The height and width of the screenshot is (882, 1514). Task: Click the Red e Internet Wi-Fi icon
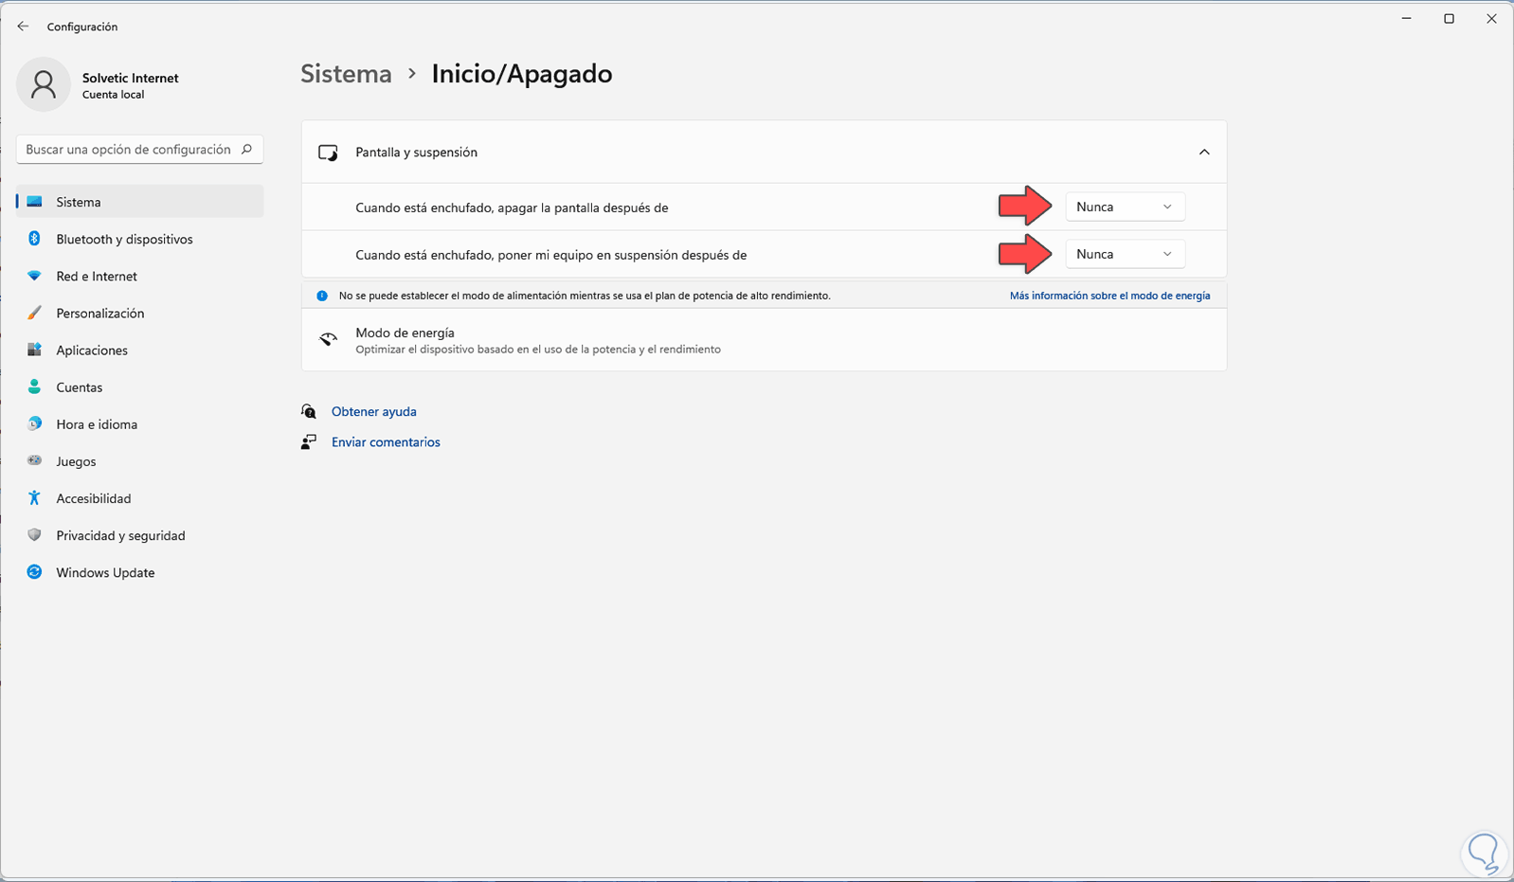pyautogui.click(x=34, y=276)
